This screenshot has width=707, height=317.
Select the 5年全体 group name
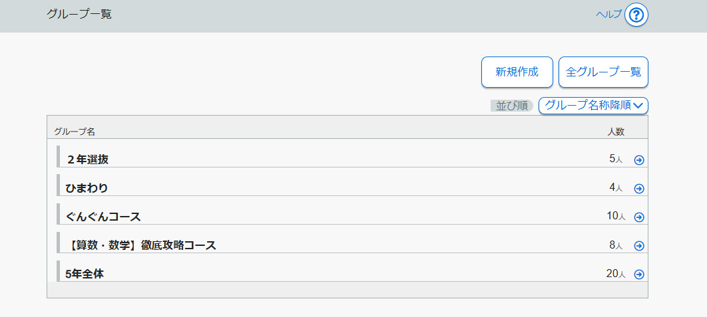click(x=85, y=274)
